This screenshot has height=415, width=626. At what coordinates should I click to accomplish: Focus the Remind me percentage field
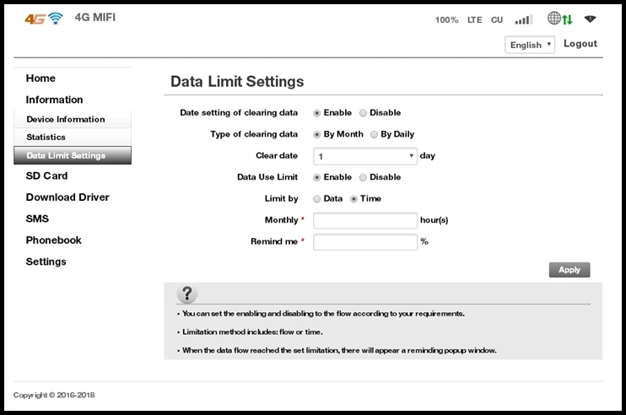pyautogui.click(x=365, y=242)
